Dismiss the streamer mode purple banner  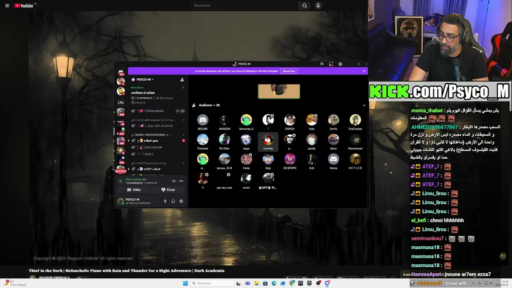tap(364, 71)
